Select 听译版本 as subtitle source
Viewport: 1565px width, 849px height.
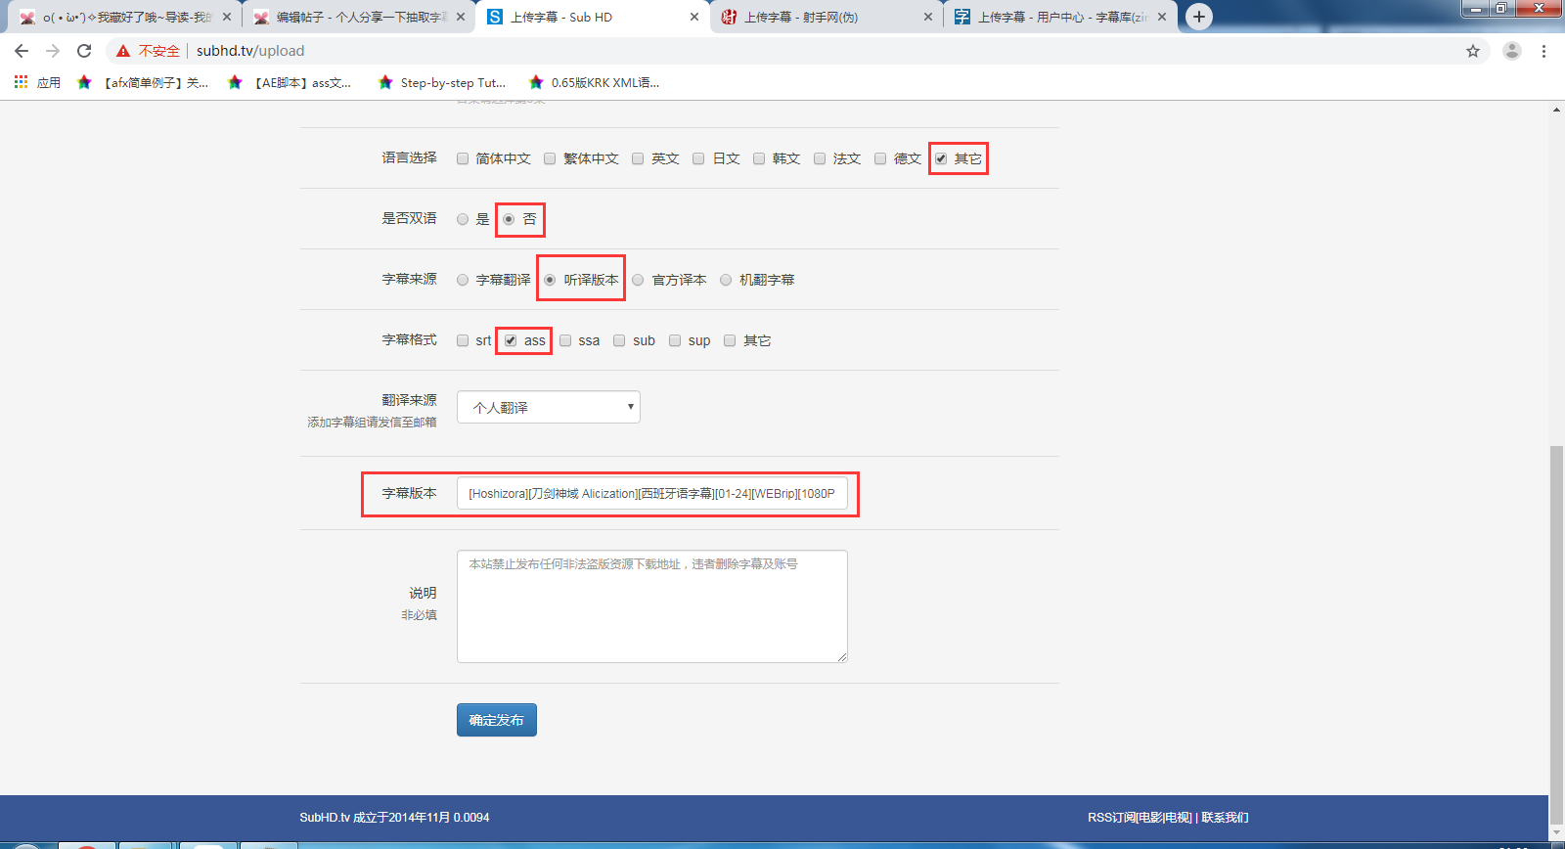(550, 280)
